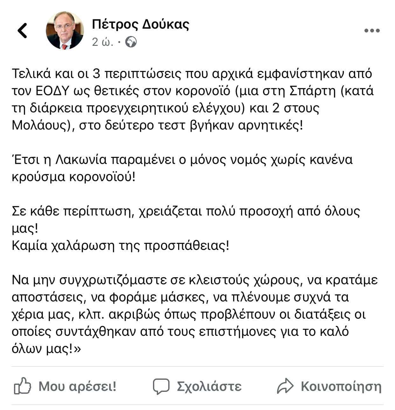395x410 pixels.
Task: Click the share arrow icon
Action: click(x=285, y=386)
